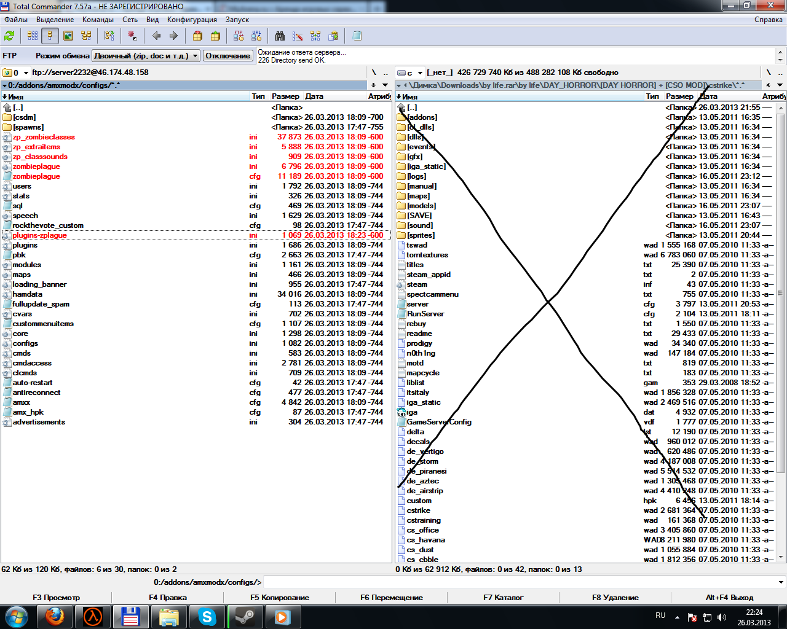This screenshot has height=629, width=787.
Task: Open the Справка menu
Action: pos(769,20)
